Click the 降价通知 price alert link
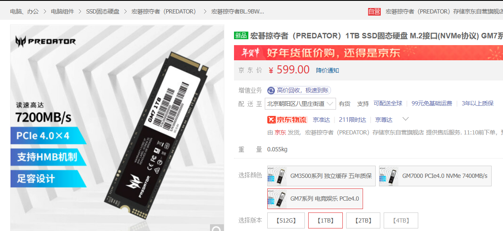Image resolution: width=503 pixels, height=231 pixels. (x=328, y=70)
